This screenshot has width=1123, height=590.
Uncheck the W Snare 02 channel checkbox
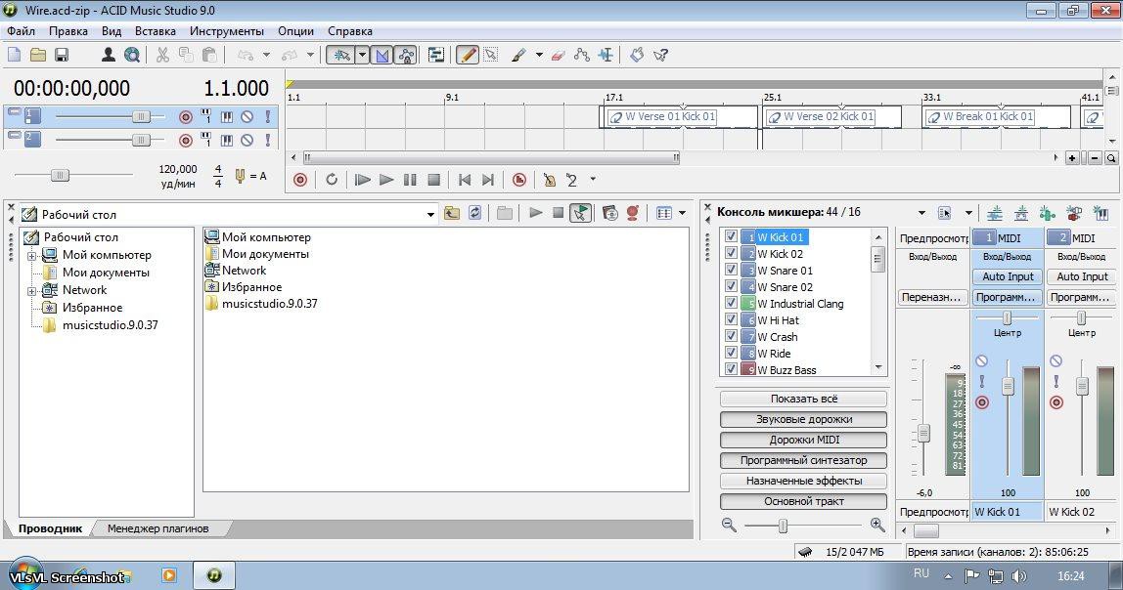(x=731, y=286)
